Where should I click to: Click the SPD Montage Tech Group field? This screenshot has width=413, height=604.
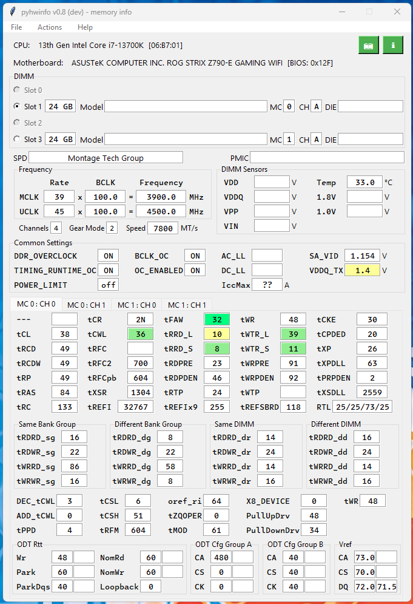click(x=106, y=158)
